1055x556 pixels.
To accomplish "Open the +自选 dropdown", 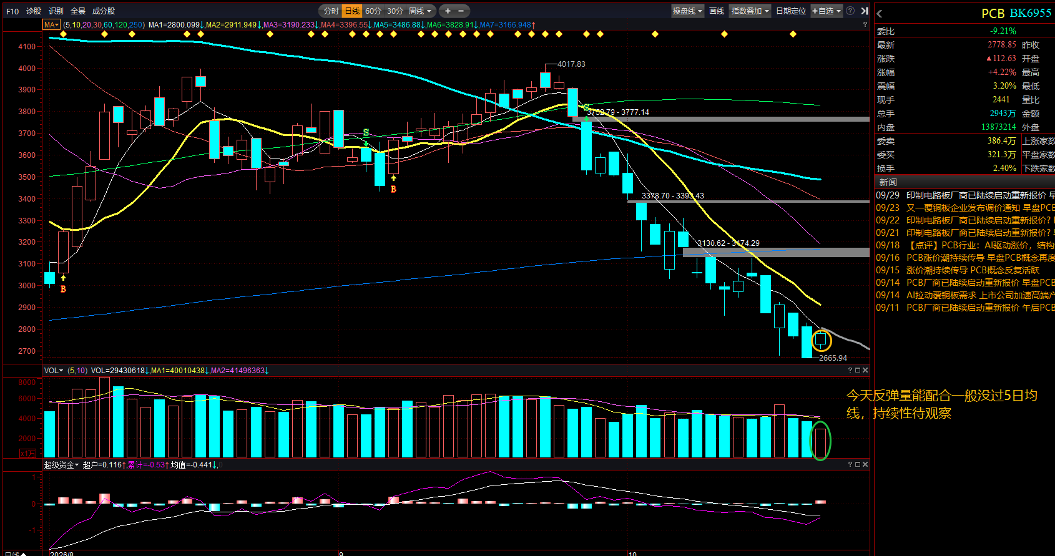I will 827,11.
